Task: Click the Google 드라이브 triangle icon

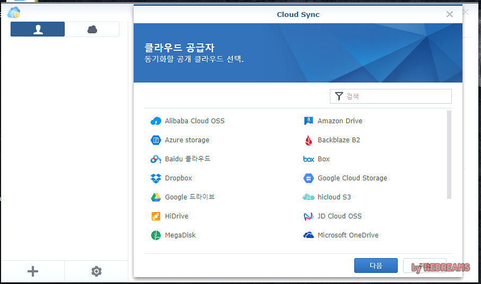Action: [156, 197]
